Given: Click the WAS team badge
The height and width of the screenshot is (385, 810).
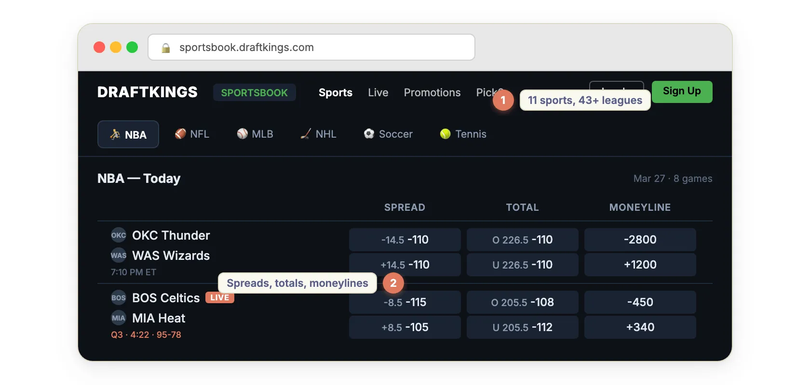Looking at the screenshot, I should 119,256.
